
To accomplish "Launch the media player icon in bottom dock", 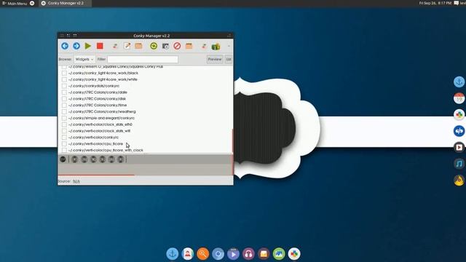I will click(233, 254).
